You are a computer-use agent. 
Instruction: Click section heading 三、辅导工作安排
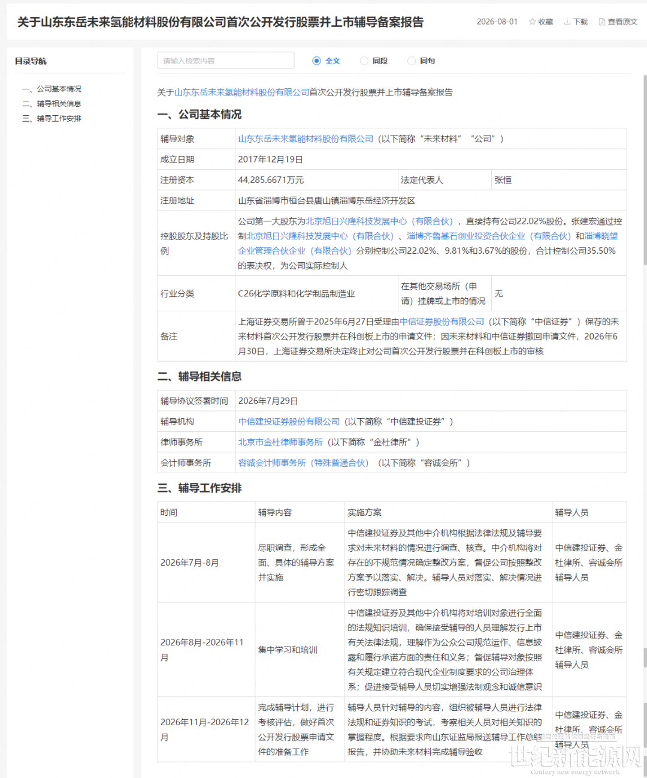(199, 488)
